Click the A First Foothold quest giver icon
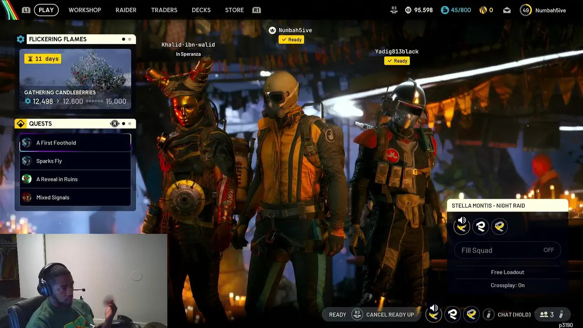583x328 pixels. pyautogui.click(x=27, y=143)
